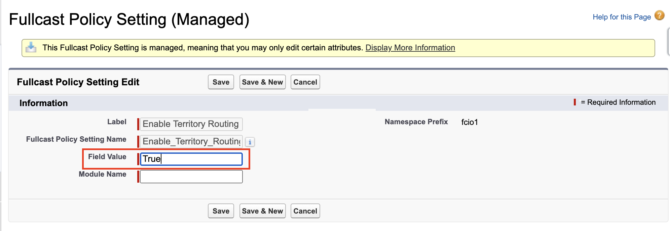Screen dimensions: 670x231
Task: Click the top Save & New button
Action: [262, 82]
